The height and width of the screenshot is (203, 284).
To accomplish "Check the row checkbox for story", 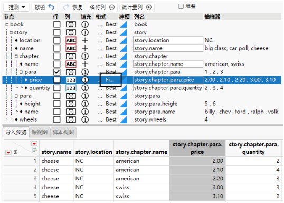I will pos(57,32).
